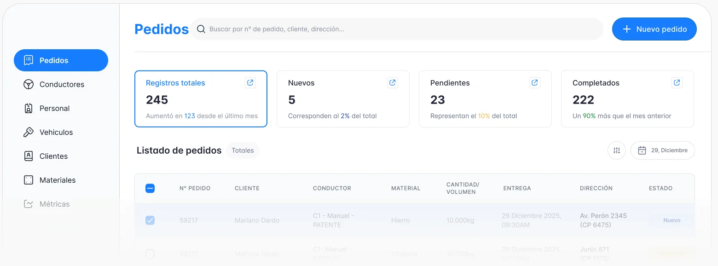This screenshot has height=266, width=718.
Task: Toggle the select-all checkbox in table header
Action: tap(150, 188)
